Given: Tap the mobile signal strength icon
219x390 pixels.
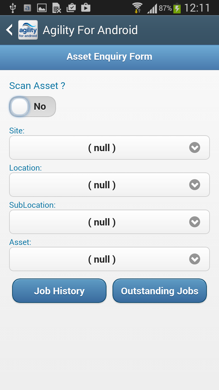Looking at the screenshot, I should coord(152,8).
